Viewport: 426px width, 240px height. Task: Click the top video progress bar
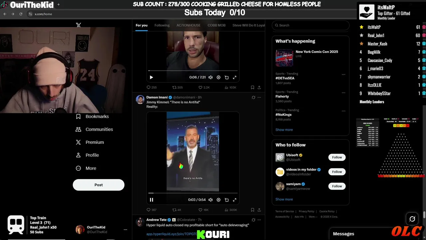coord(193,71)
